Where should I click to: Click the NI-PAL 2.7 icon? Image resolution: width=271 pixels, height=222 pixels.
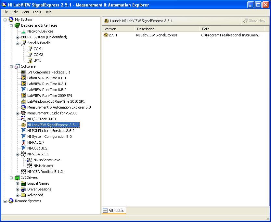(x=23, y=142)
